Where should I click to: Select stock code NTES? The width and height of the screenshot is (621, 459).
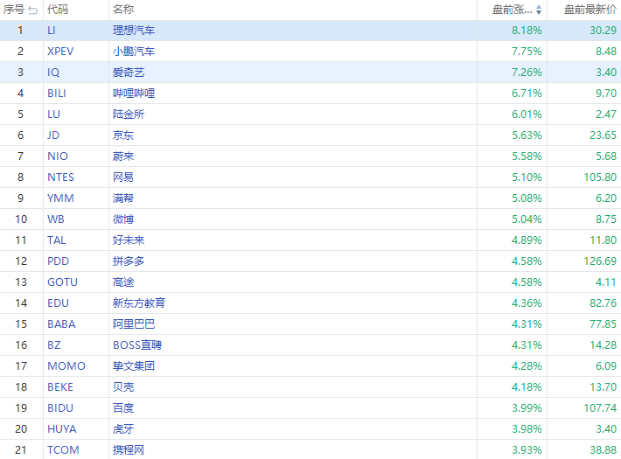tap(61, 177)
